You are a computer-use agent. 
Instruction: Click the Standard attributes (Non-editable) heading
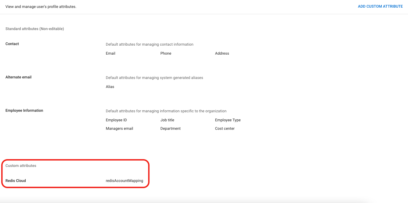(35, 29)
